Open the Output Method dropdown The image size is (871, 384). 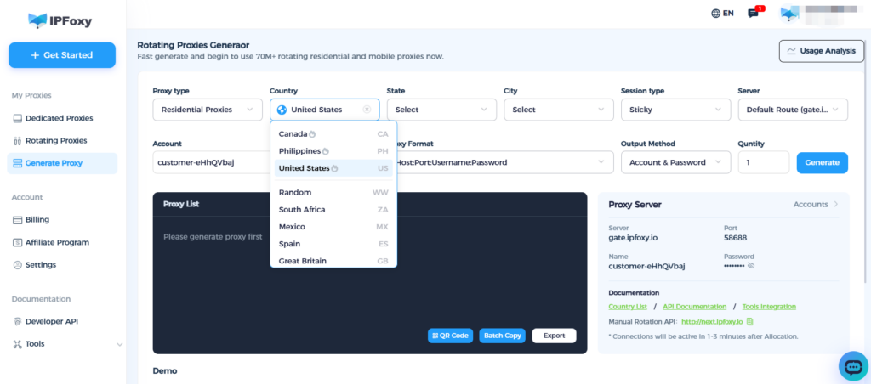point(675,162)
